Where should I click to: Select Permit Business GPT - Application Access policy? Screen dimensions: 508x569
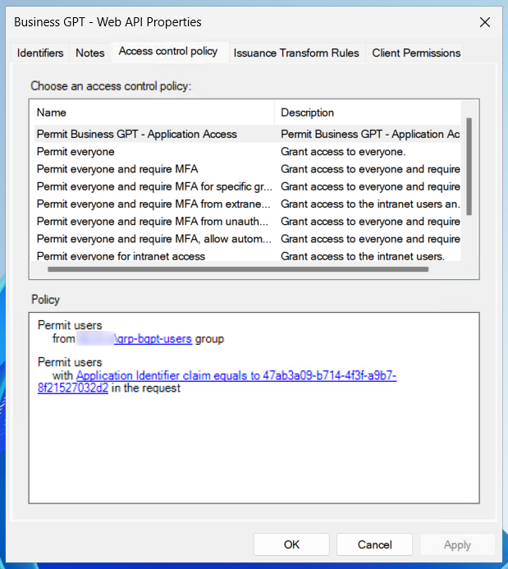point(247,134)
